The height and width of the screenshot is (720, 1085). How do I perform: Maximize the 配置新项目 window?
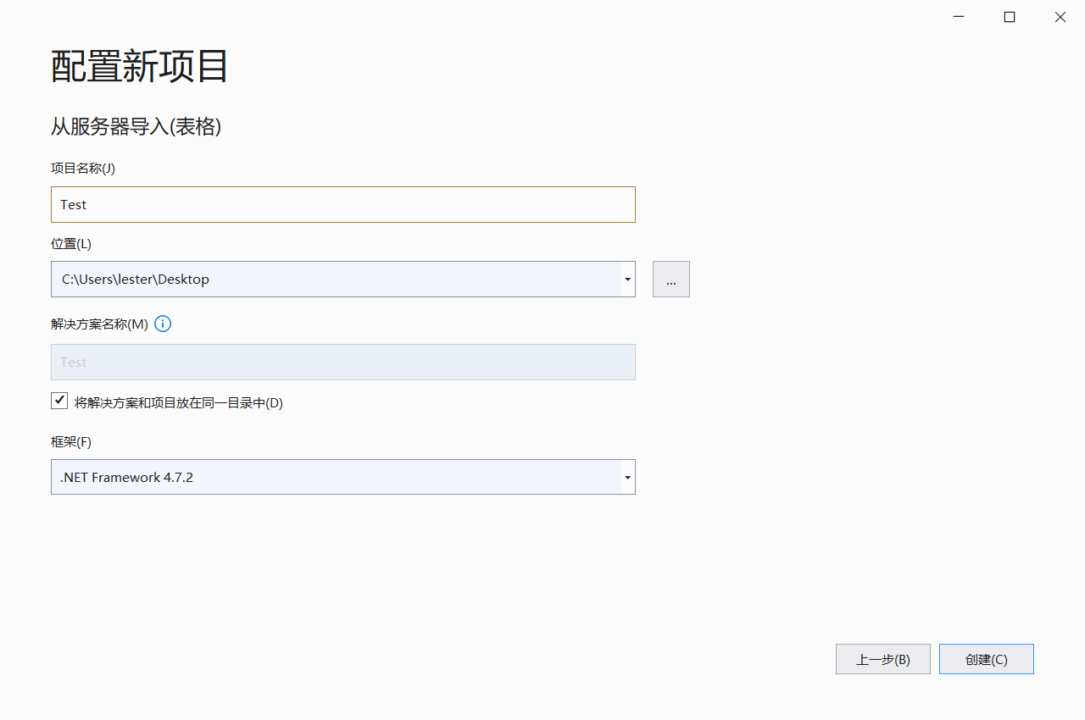(1010, 17)
